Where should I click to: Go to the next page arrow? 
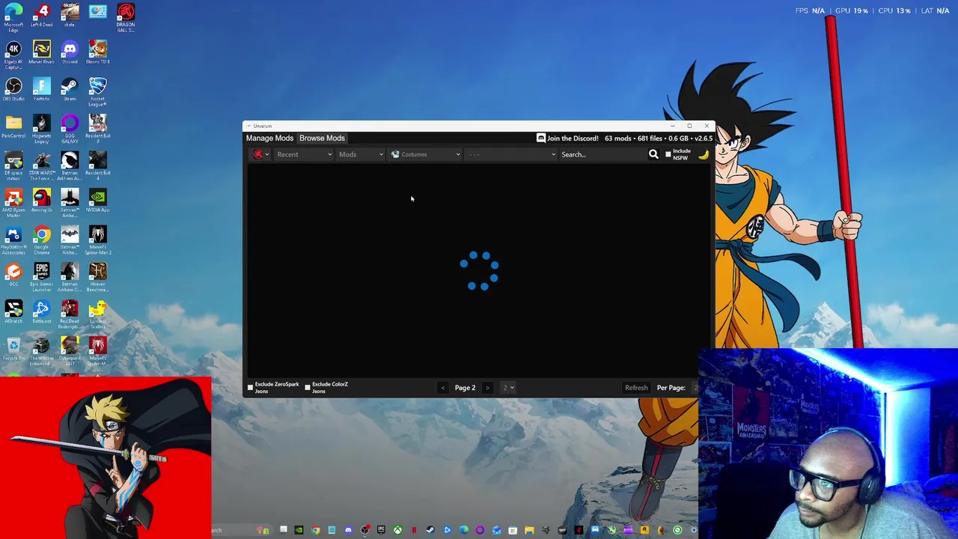[487, 388]
